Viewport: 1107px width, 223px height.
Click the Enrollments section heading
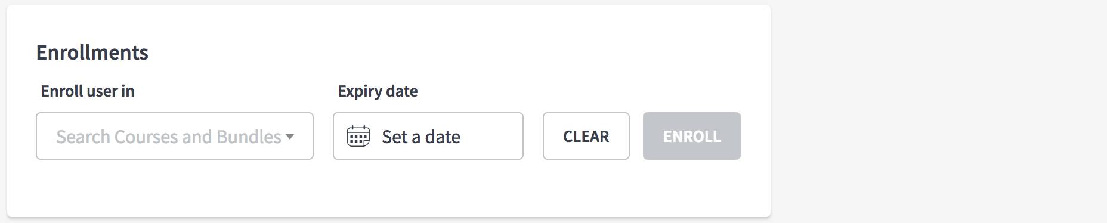[x=92, y=52]
